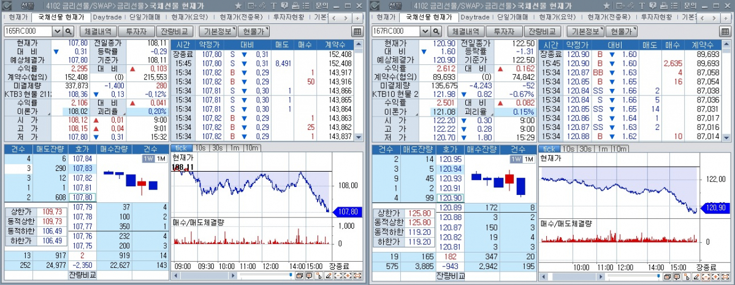735x285 pixels.
Task: Select the 10s chart interval in left window
Action: click(x=200, y=148)
